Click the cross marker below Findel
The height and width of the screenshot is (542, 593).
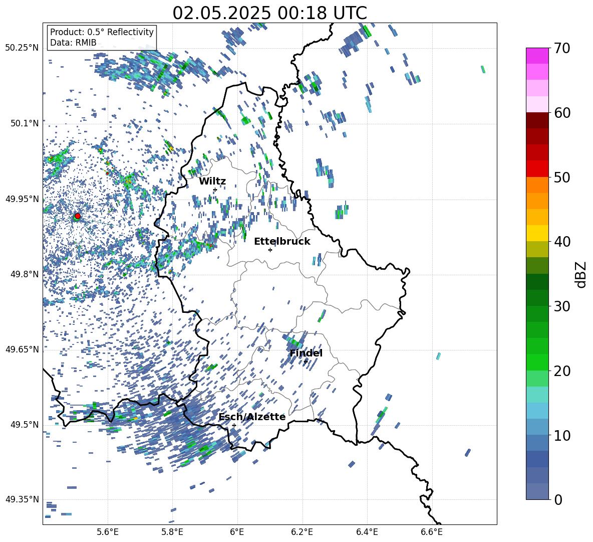[x=306, y=362]
